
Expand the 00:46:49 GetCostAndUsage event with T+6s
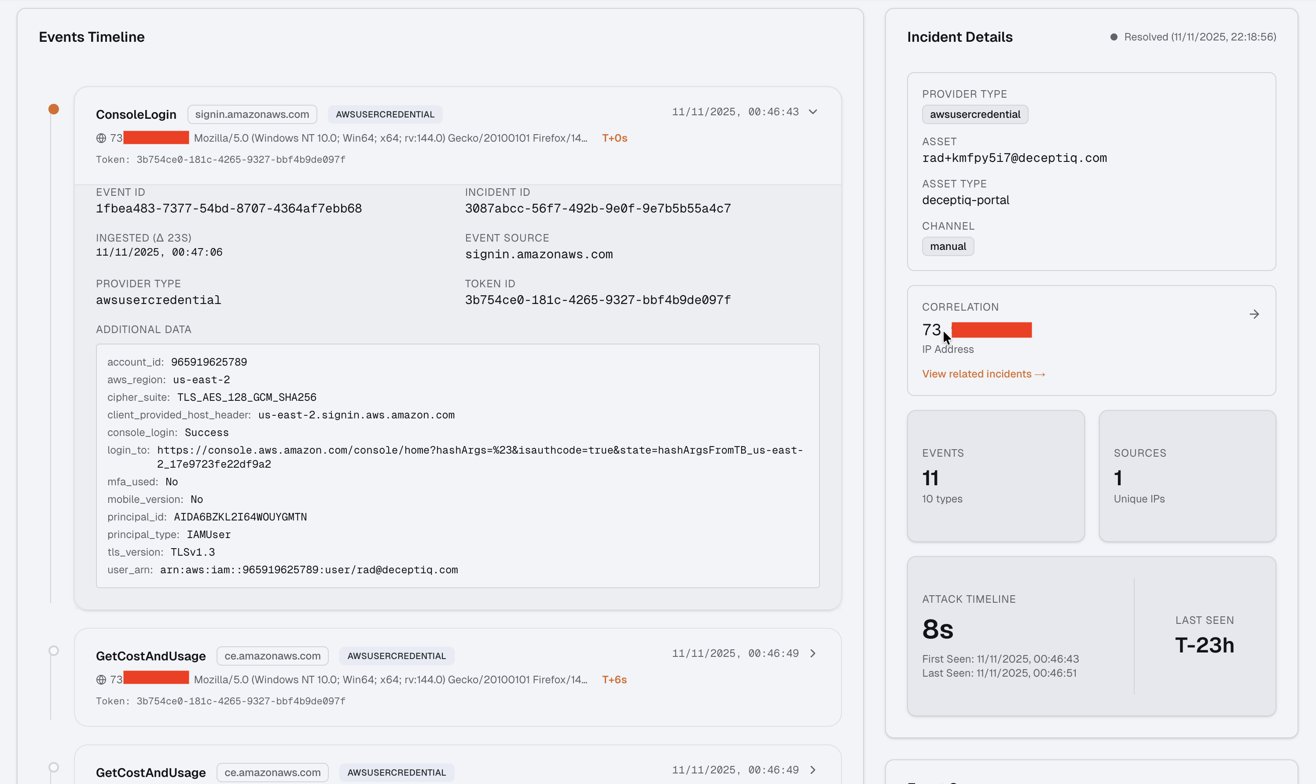[x=813, y=653]
